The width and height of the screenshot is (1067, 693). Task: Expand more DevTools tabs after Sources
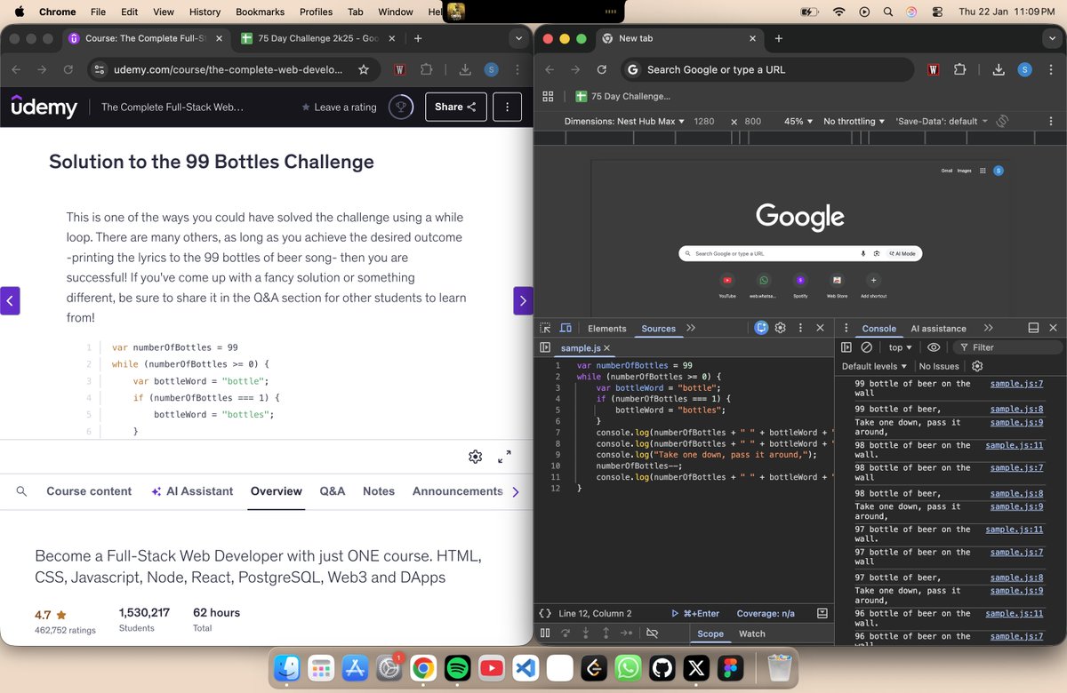692,328
